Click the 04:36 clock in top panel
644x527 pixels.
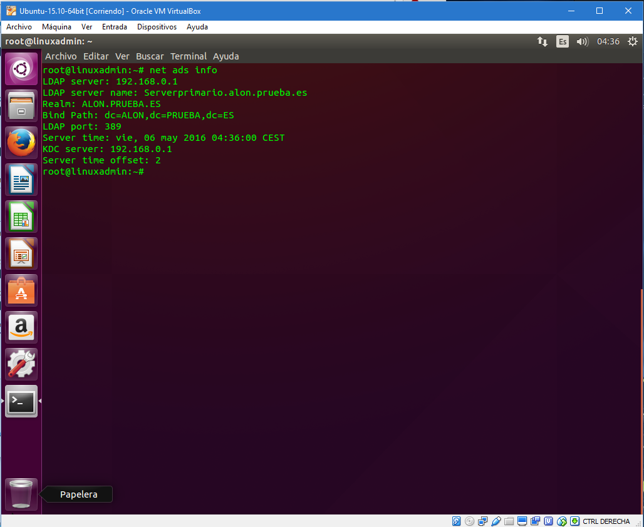tap(608, 42)
